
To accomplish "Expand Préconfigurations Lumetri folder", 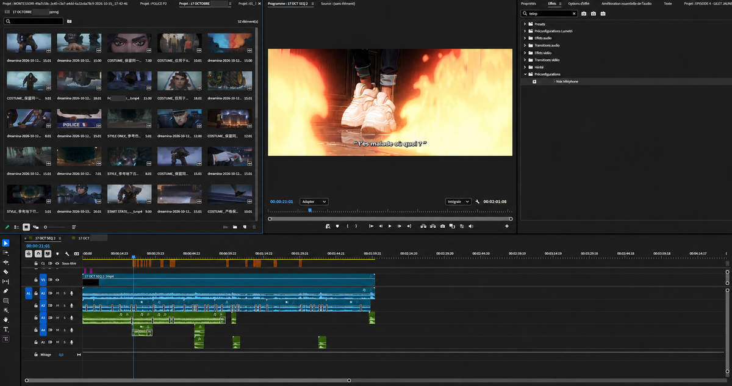I will tap(525, 31).
